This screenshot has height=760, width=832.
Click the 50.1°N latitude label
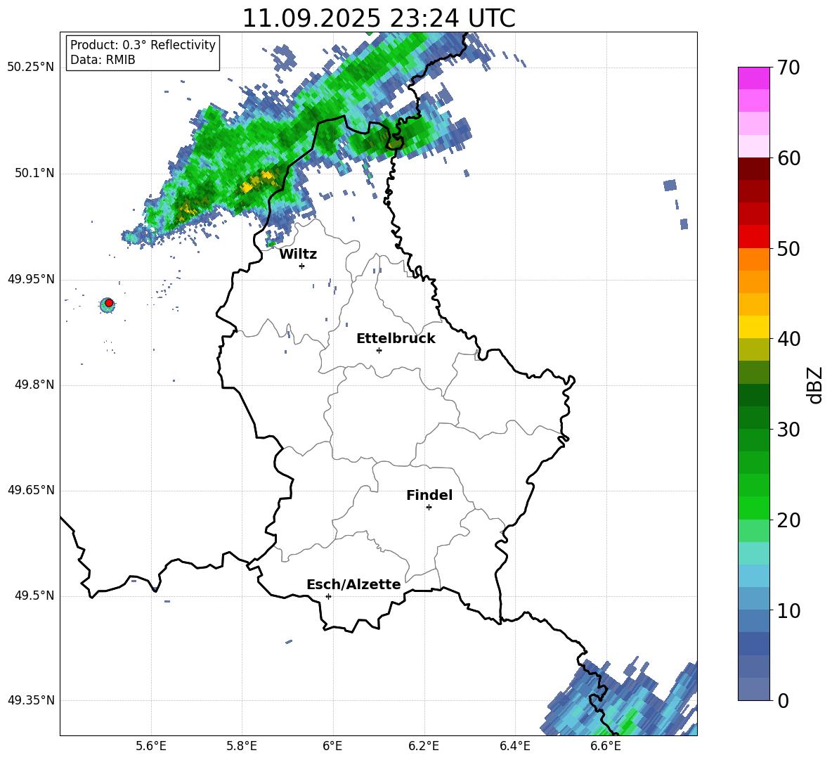coord(34,174)
